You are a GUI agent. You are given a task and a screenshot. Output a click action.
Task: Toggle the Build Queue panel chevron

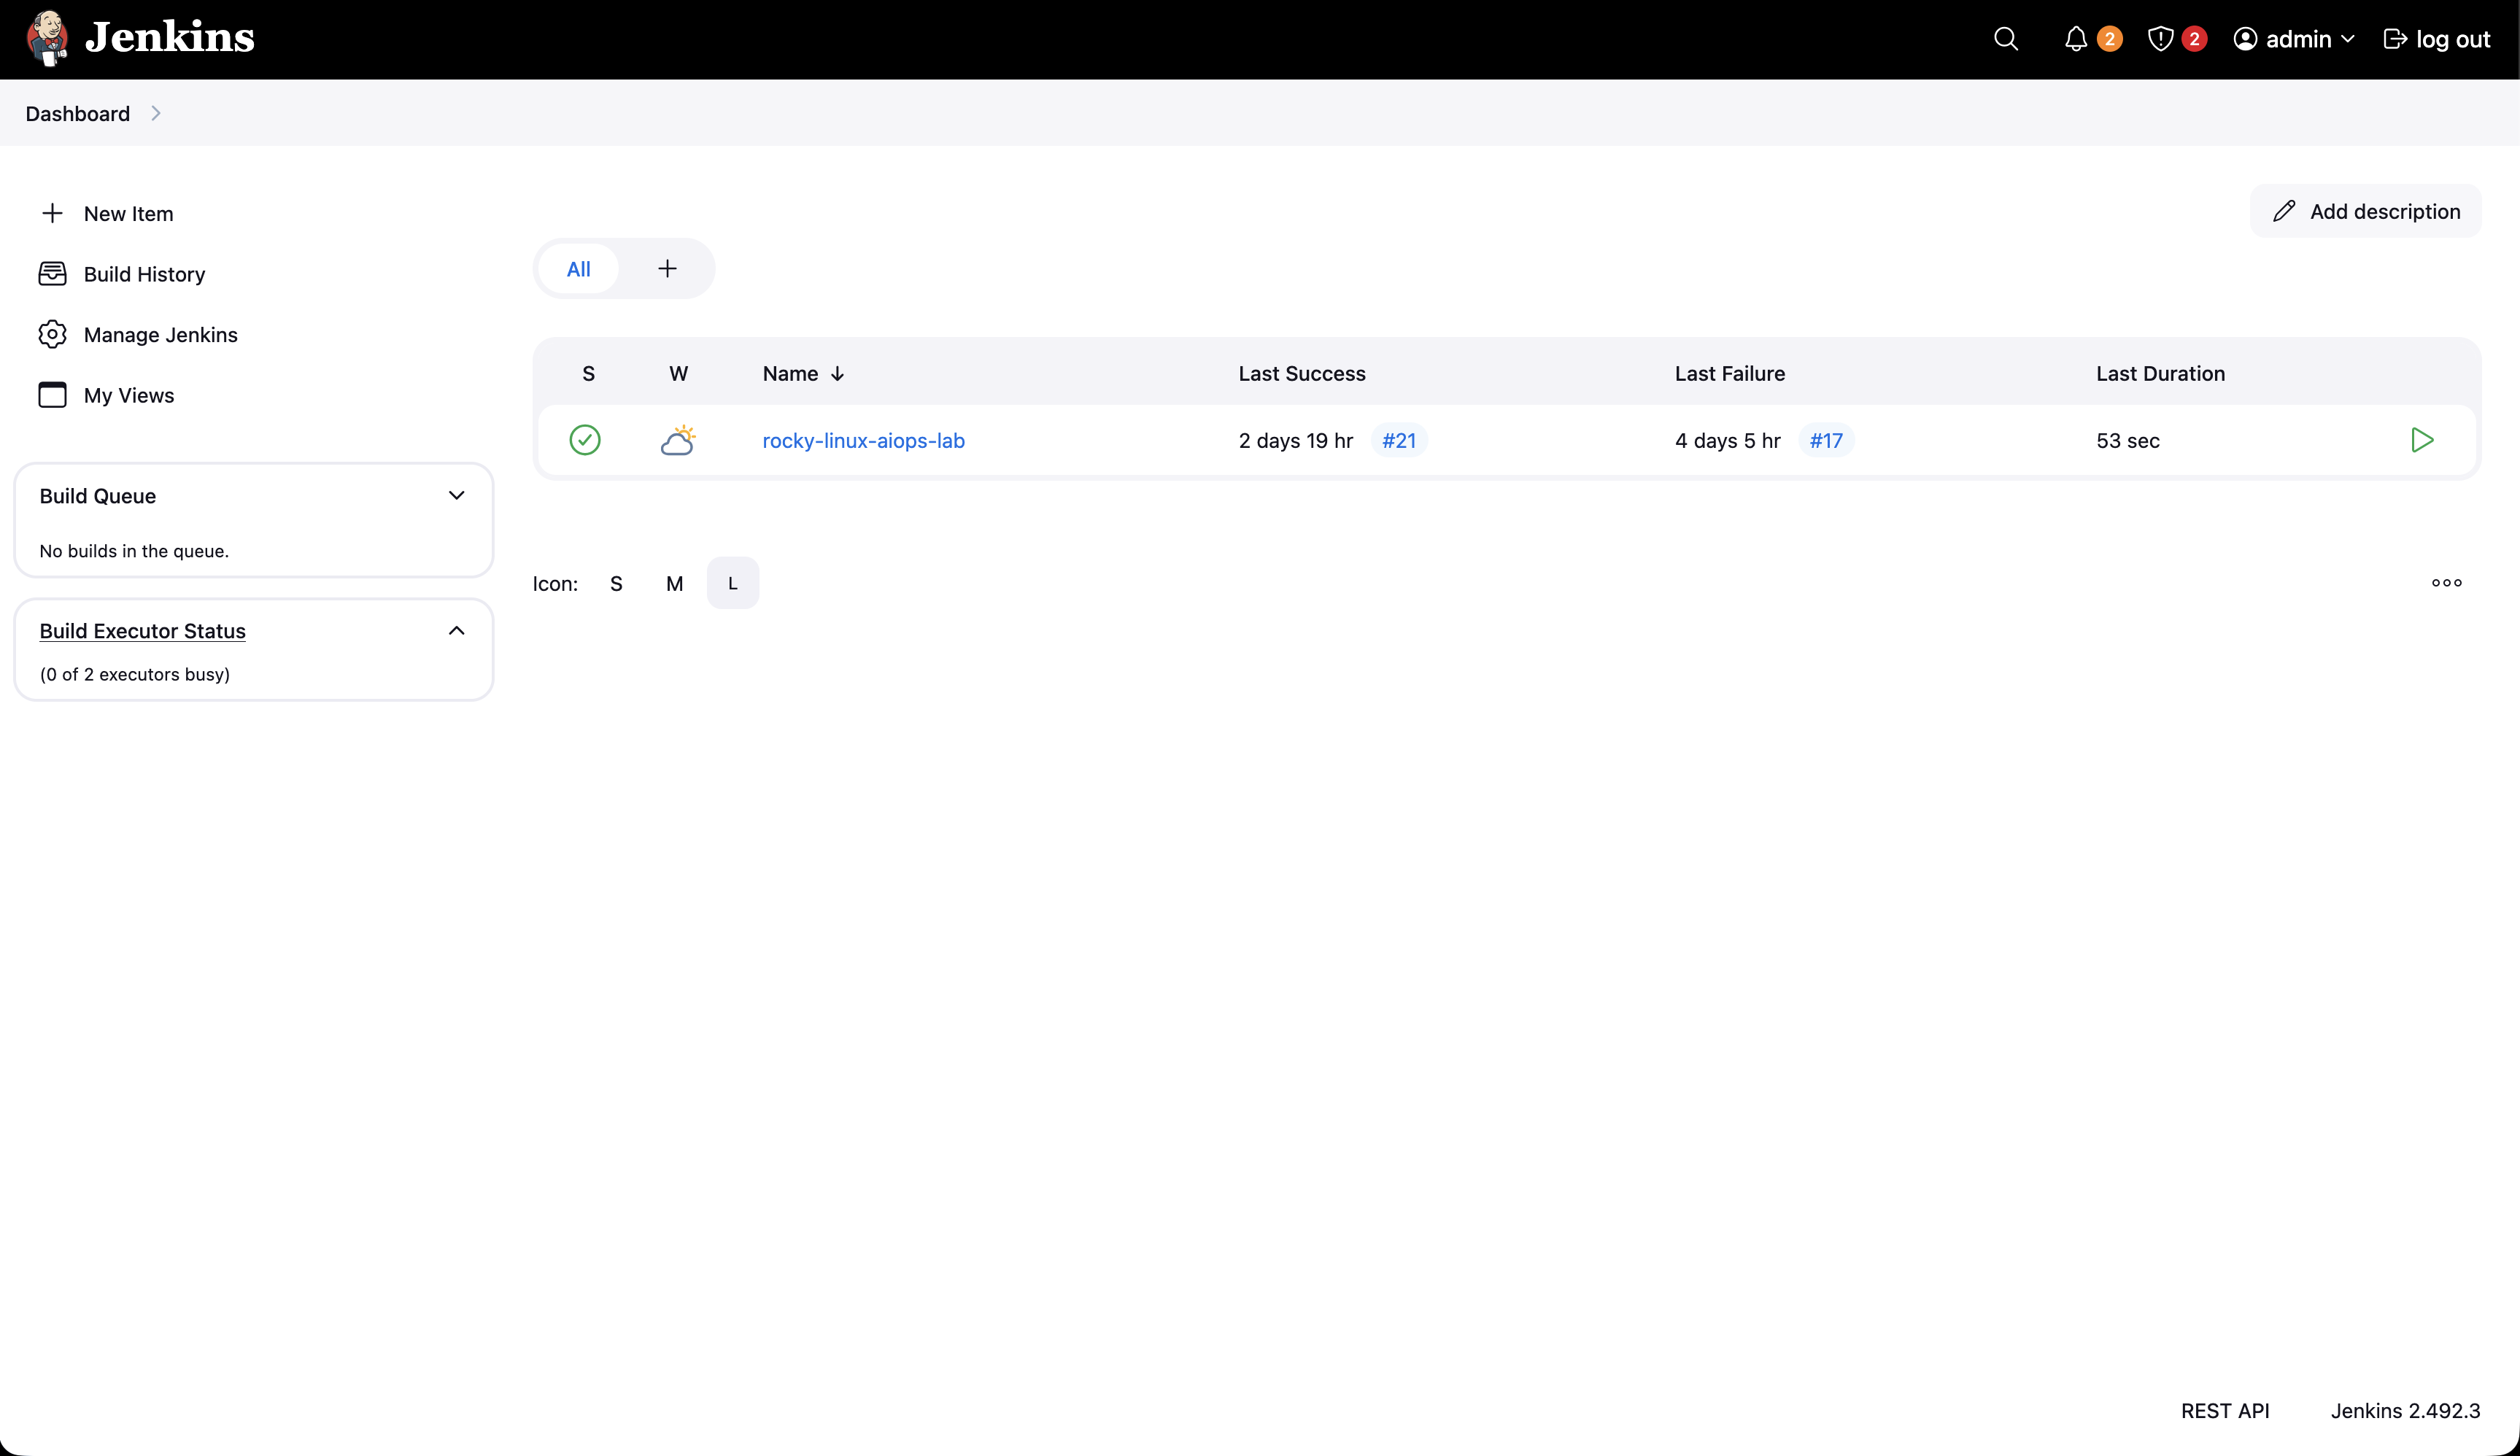456,496
